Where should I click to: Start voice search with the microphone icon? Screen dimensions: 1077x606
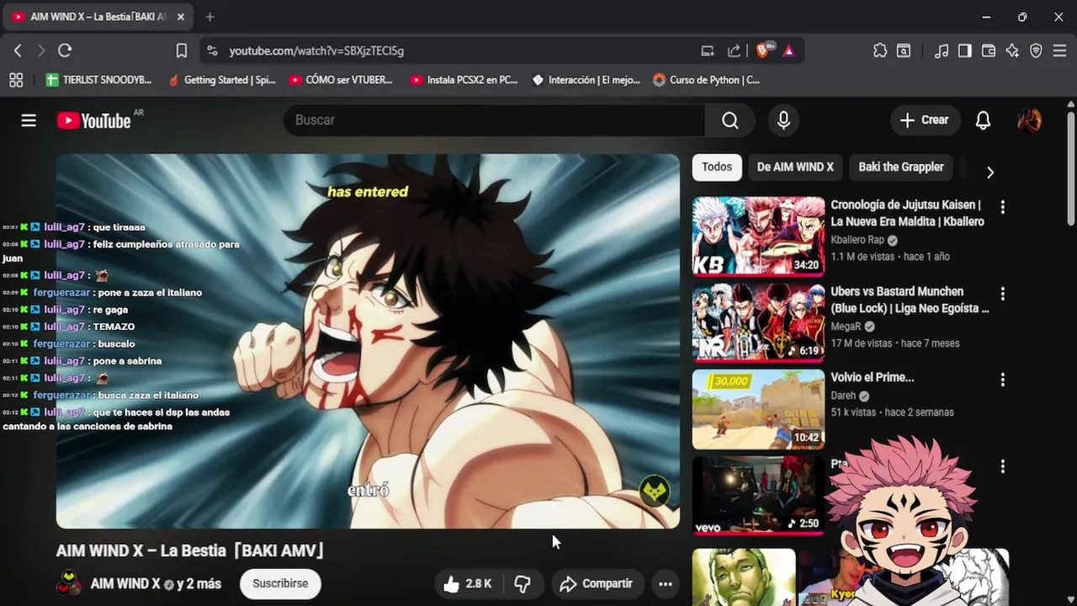[x=783, y=120]
